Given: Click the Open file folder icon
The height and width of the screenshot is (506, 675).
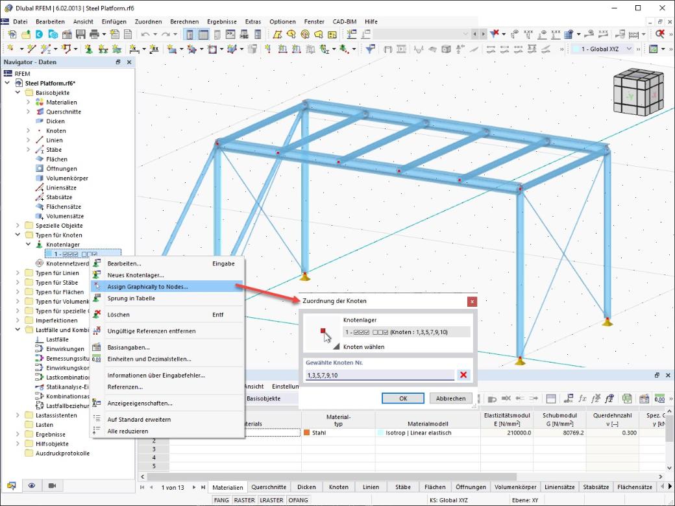Looking at the screenshot, I should click(26, 34).
